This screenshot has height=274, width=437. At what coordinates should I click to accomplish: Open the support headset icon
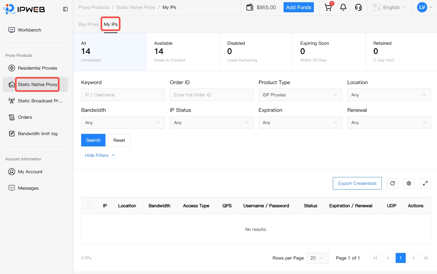tap(358, 7)
